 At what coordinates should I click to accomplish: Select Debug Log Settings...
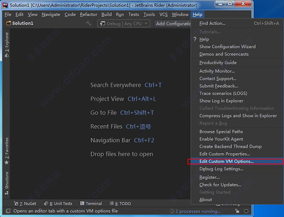pyautogui.click(x=237, y=169)
